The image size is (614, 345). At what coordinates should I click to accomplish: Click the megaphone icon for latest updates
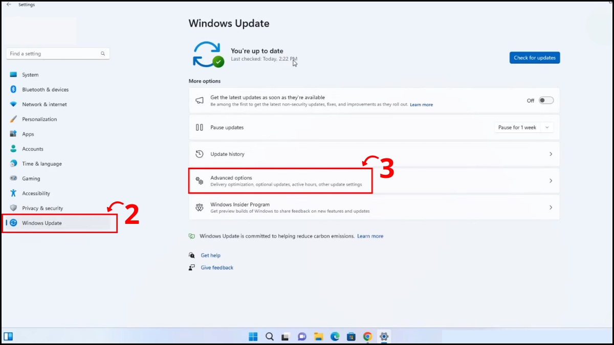point(200,101)
